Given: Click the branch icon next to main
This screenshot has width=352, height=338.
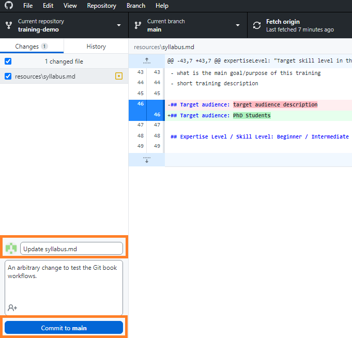Looking at the screenshot, I should click(x=137, y=25).
